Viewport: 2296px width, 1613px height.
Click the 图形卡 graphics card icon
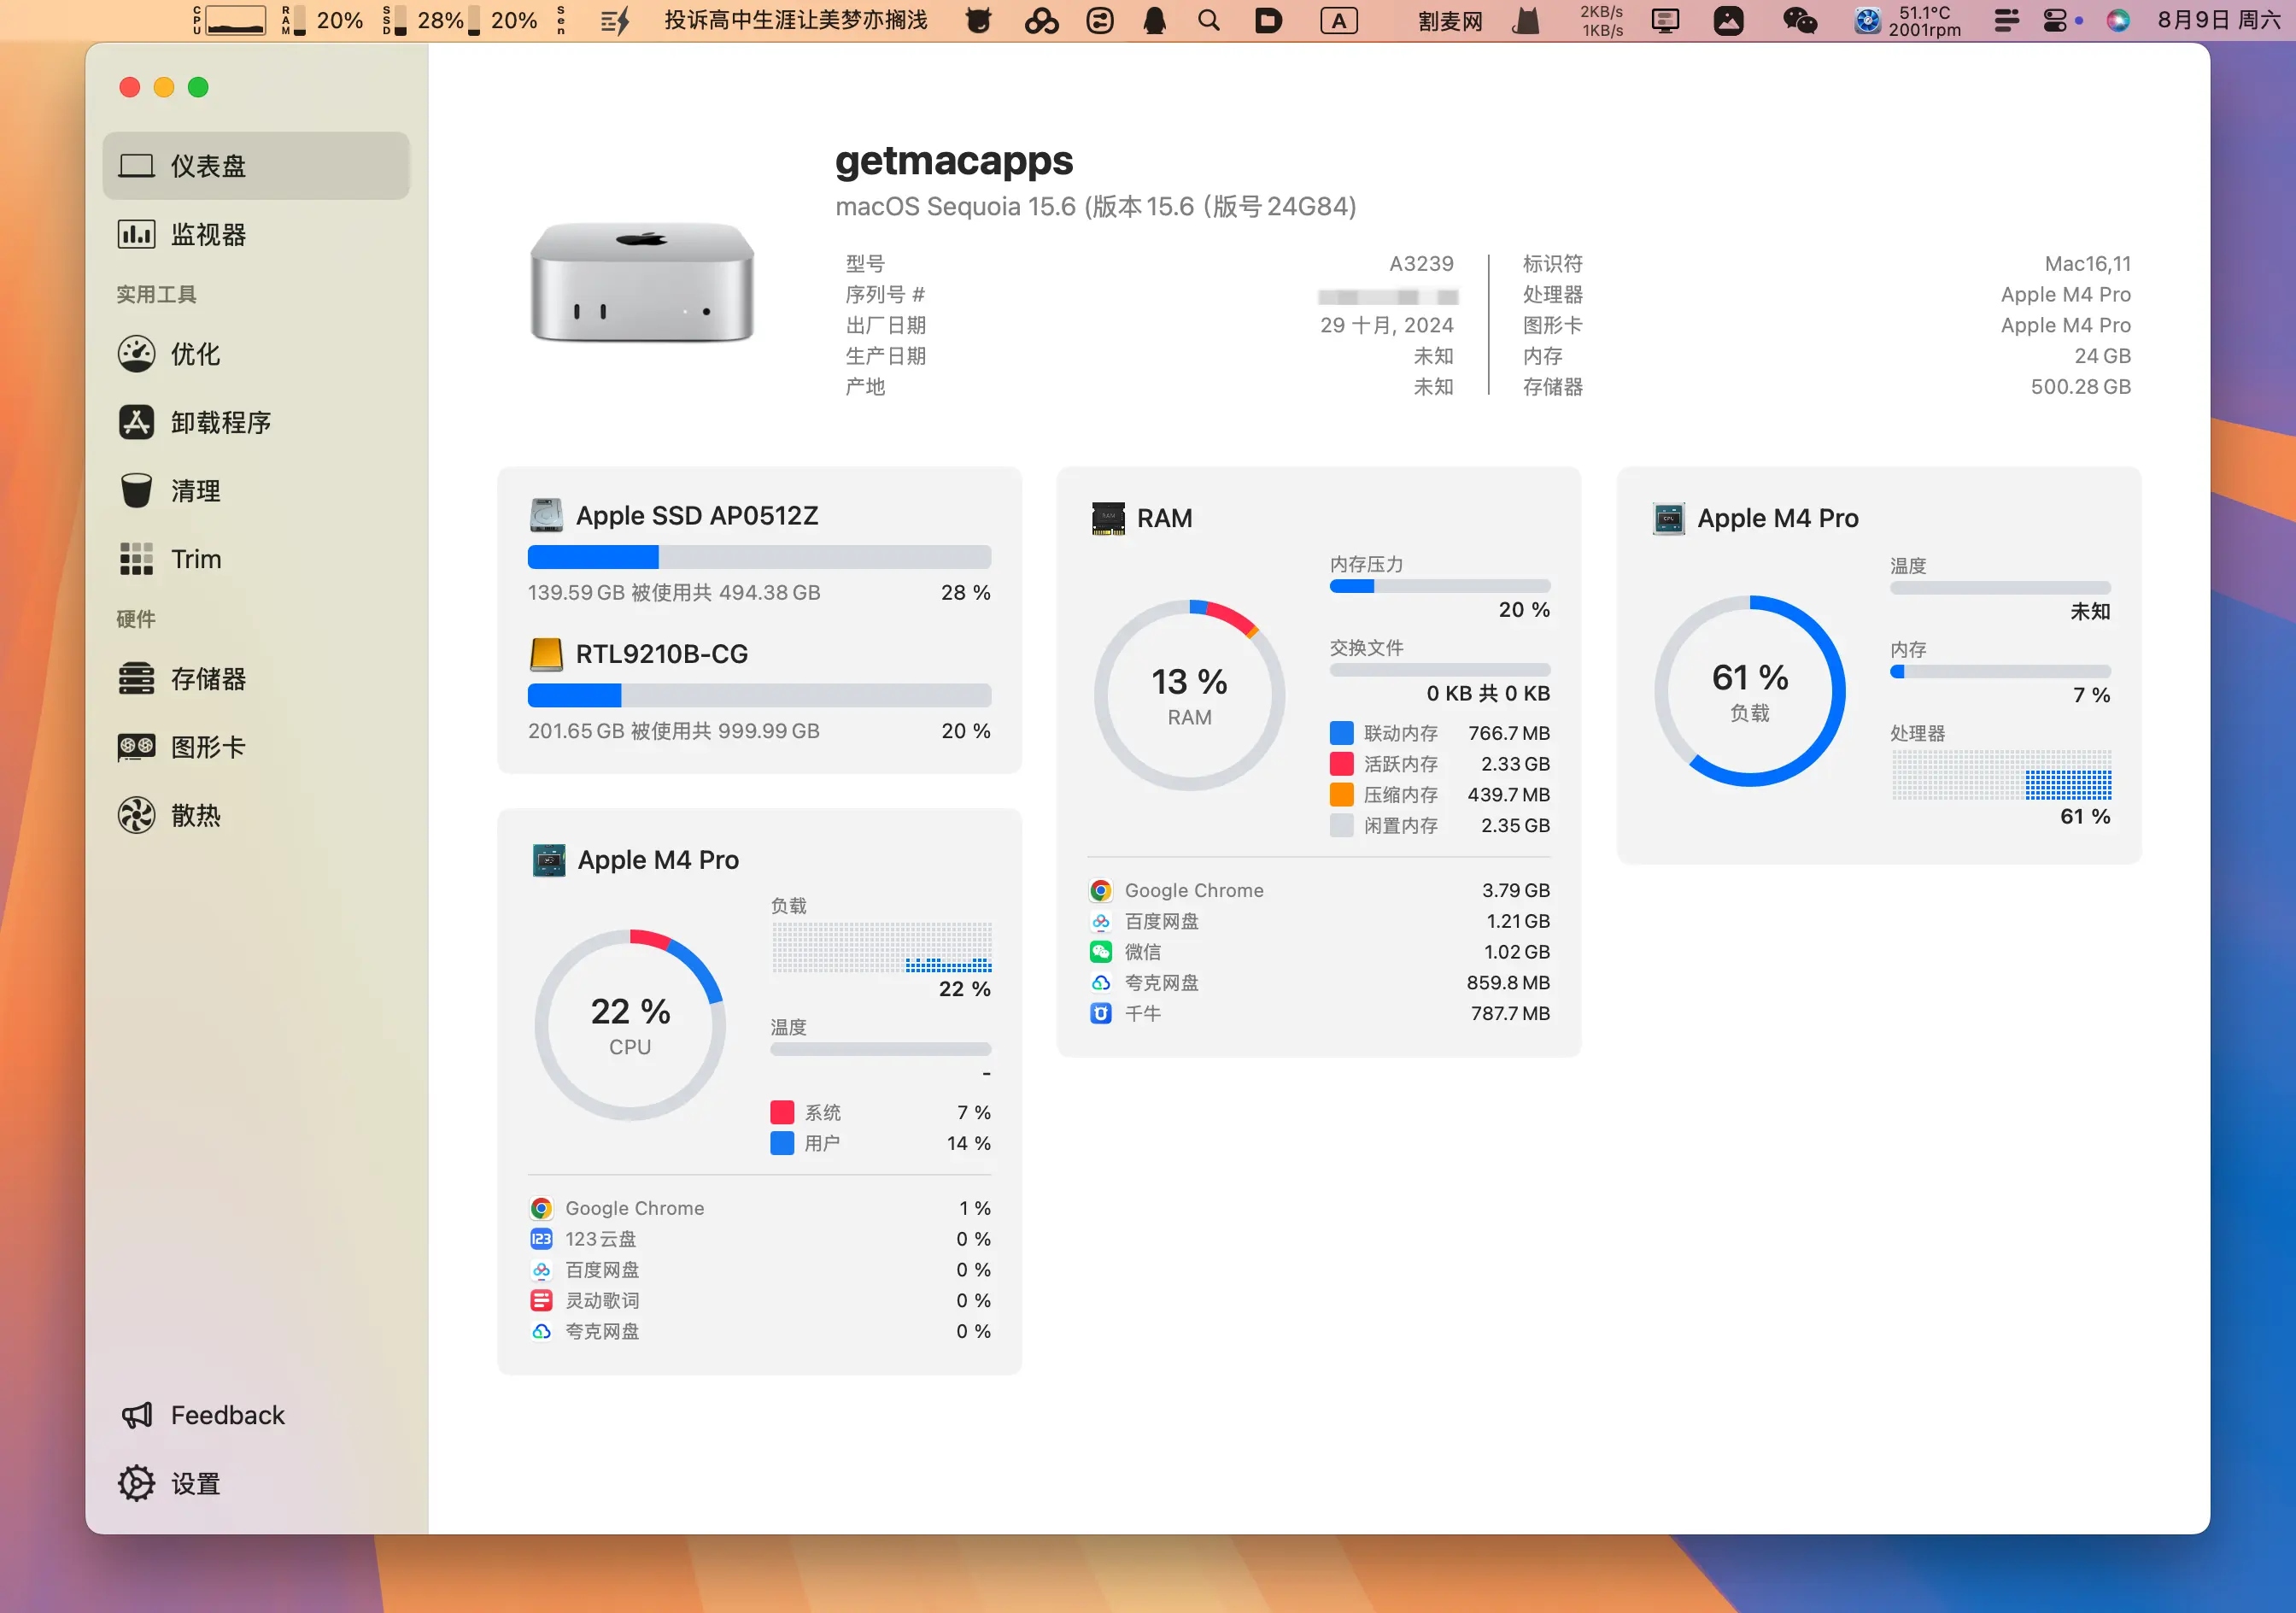click(136, 747)
